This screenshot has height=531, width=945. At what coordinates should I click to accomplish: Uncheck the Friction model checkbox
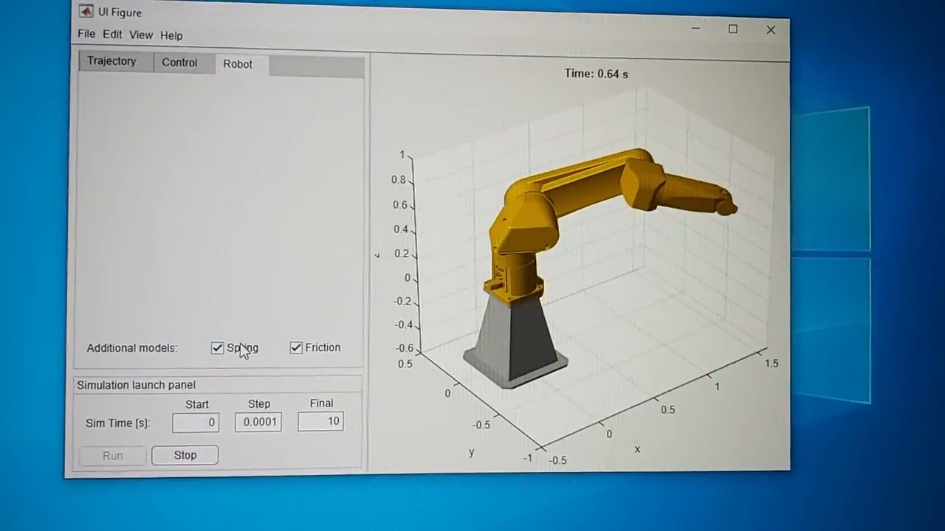point(296,347)
